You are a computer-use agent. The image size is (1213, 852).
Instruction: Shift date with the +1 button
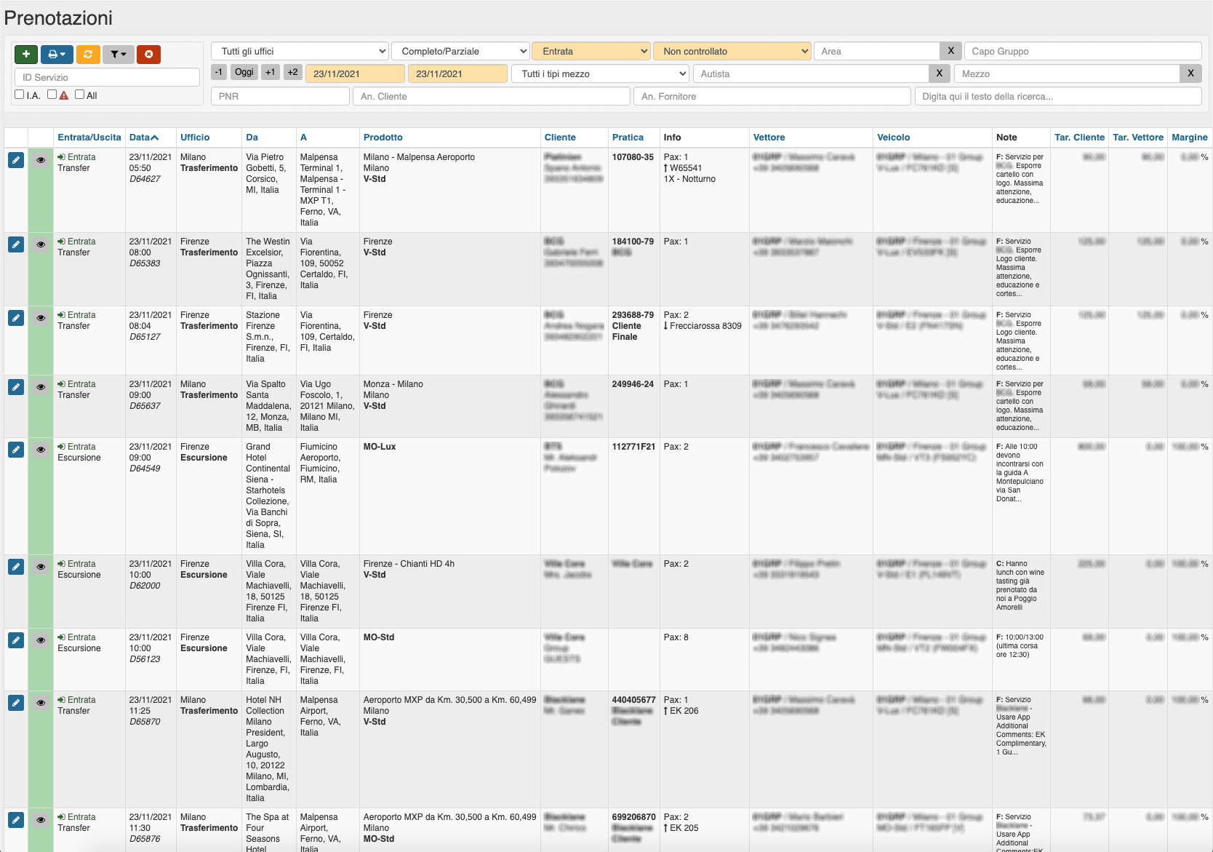point(271,72)
